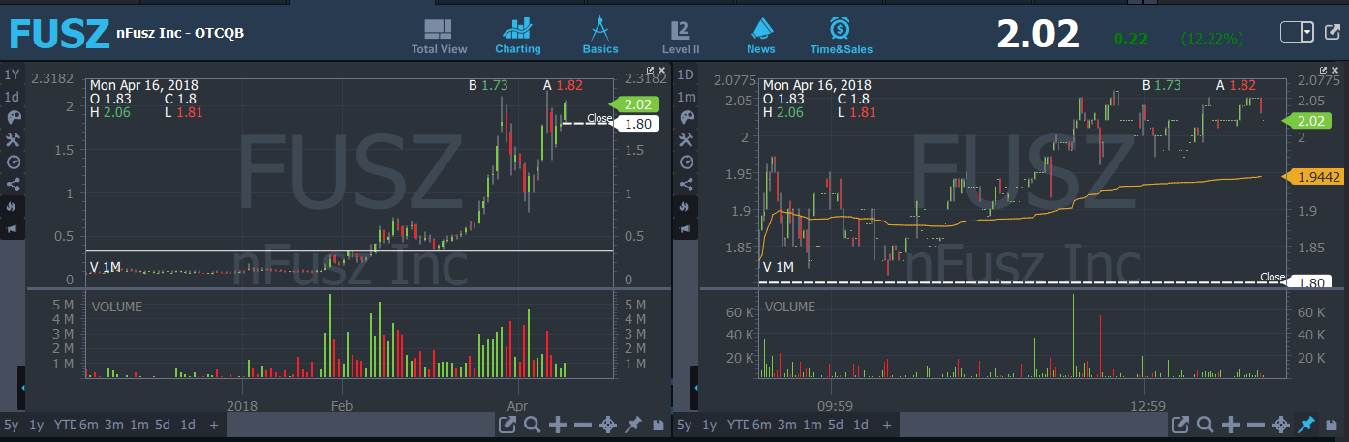This screenshot has height=442, width=1349.
Task: Click left chart clock icon
Action: [x=12, y=162]
